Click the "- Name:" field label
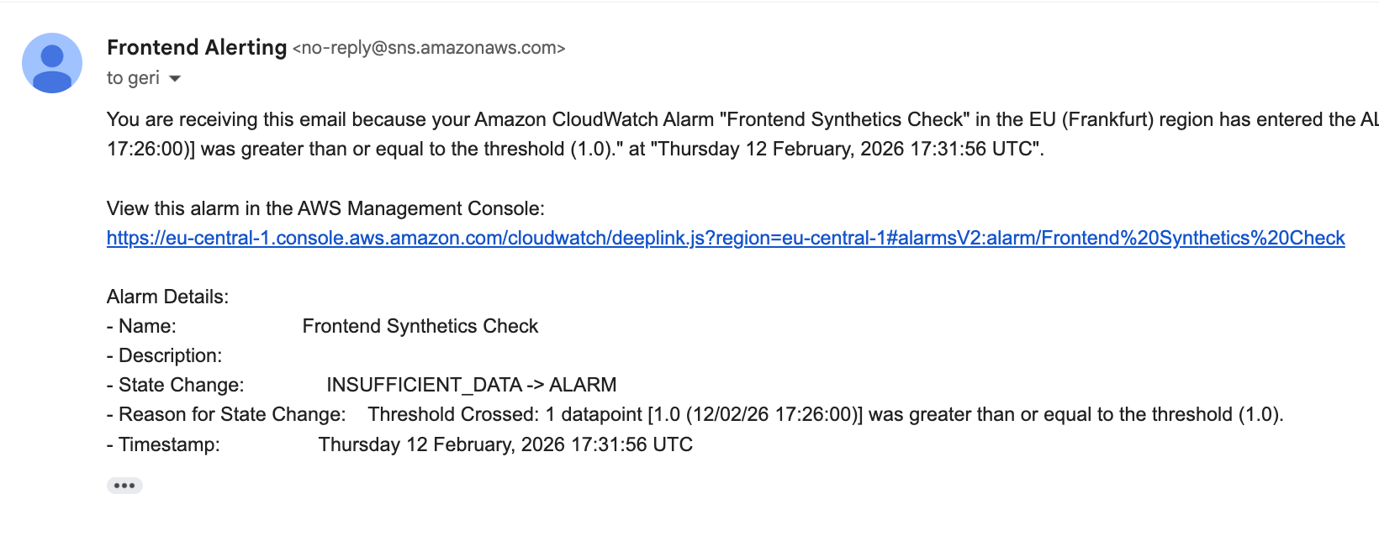1379x536 pixels. (x=142, y=327)
